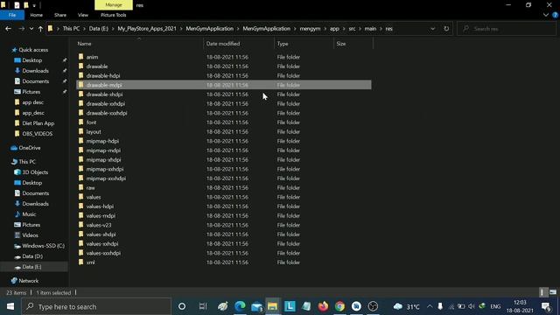
Task: Expand address bar history dropdown
Action: [x=432, y=29]
